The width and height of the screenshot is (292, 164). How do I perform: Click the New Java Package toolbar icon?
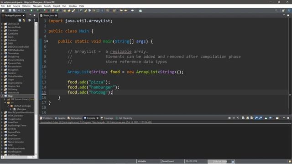(x=53, y=10)
